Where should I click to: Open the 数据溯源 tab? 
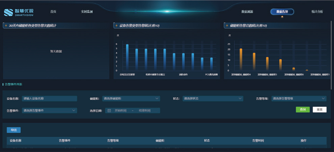coord(247,12)
